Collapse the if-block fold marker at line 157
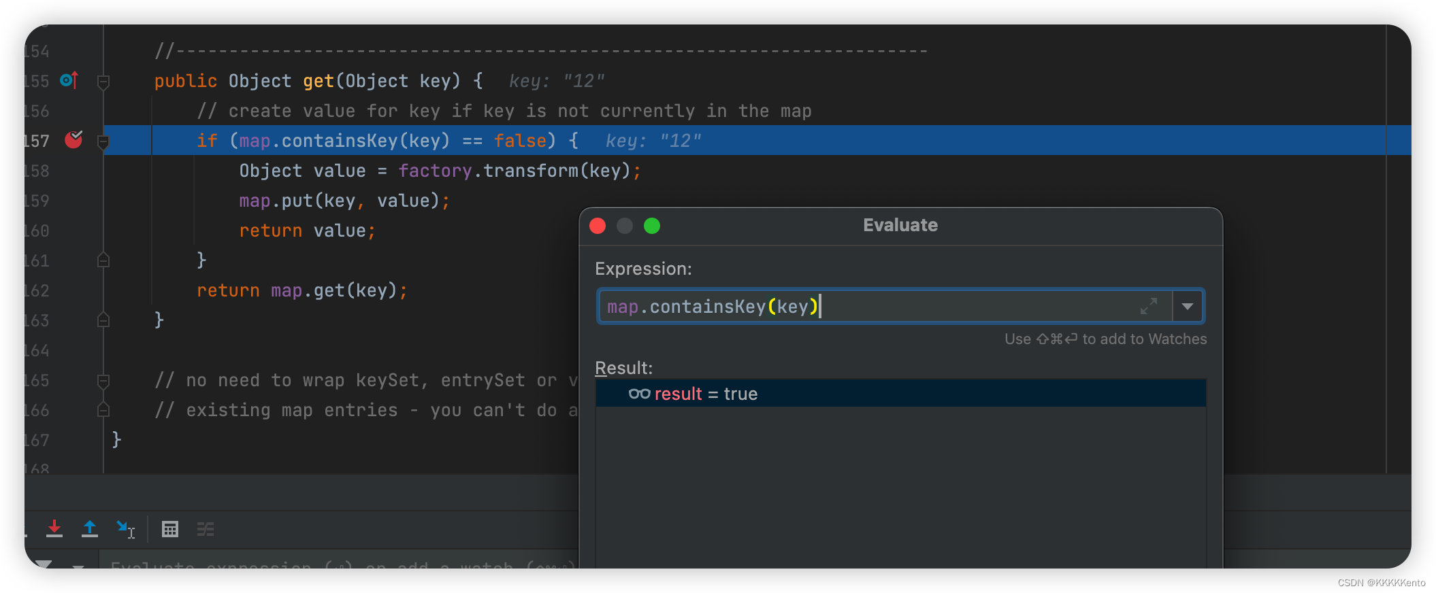 click(x=103, y=141)
